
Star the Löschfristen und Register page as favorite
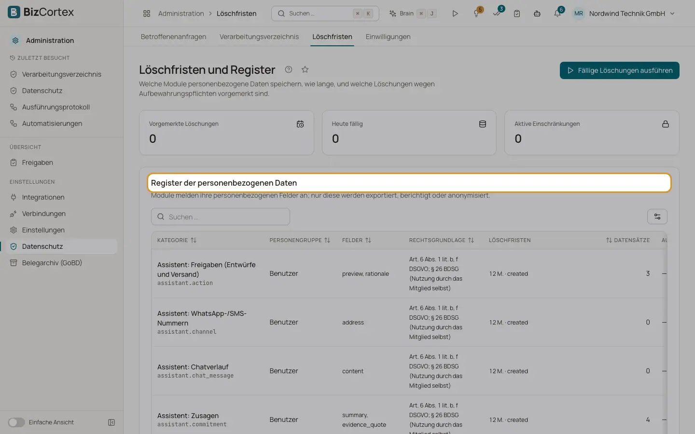tap(305, 69)
